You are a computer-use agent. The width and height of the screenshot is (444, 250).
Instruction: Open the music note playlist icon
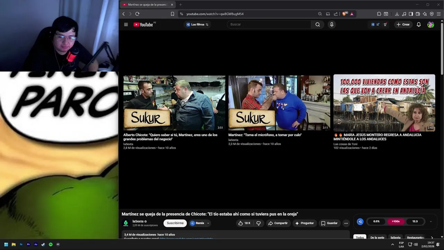tap(404, 14)
